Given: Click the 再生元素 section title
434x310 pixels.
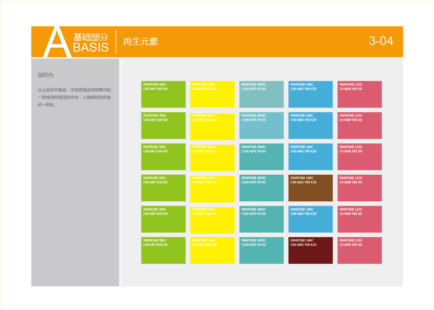Looking at the screenshot, I should coord(140,42).
